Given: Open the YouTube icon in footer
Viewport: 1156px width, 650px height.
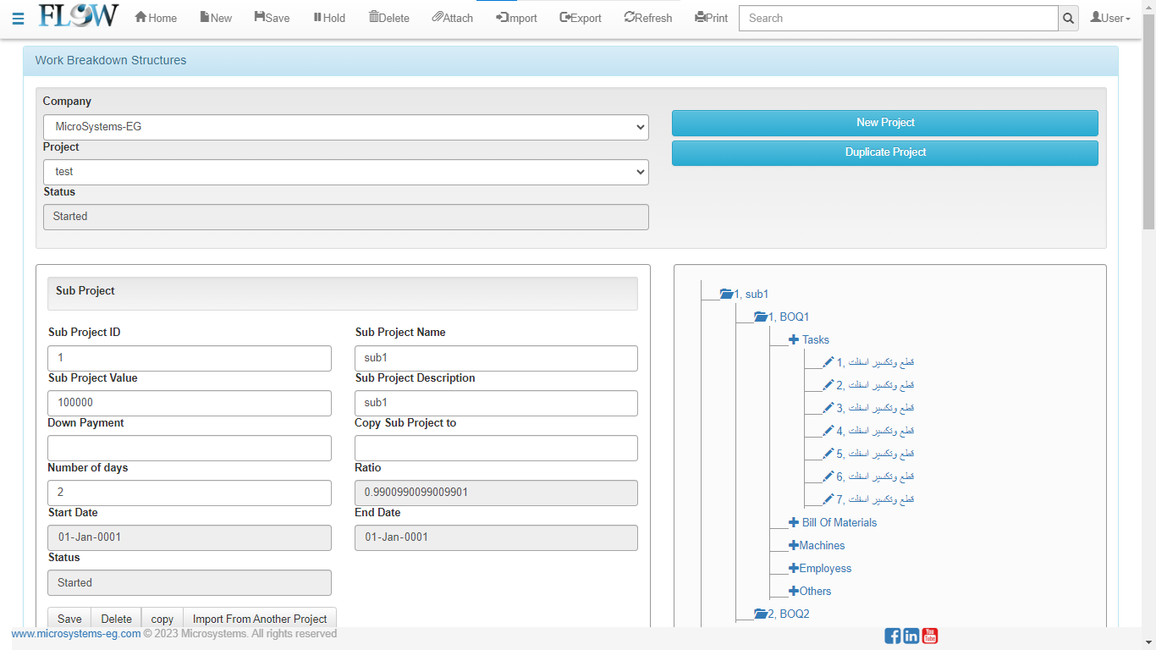Looking at the screenshot, I should tap(930, 636).
